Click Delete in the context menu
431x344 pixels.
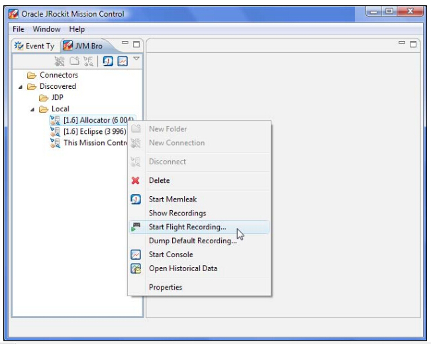pos(159,180)
